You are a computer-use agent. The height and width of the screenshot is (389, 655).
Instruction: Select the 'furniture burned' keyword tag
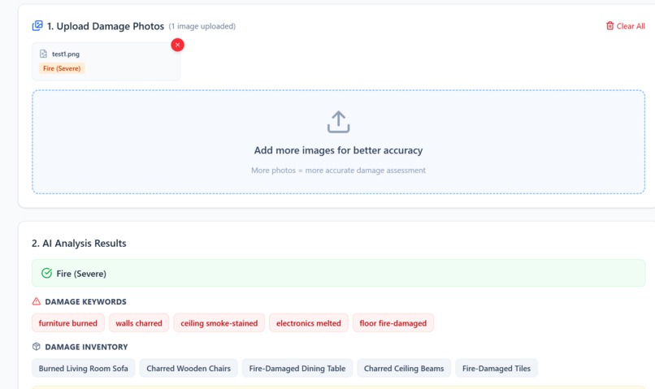pos(68,323)
